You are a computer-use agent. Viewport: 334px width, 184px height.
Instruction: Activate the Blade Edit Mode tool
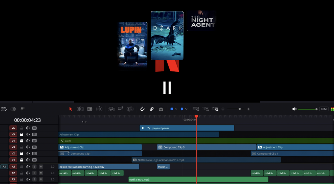(x=90, y=109)
